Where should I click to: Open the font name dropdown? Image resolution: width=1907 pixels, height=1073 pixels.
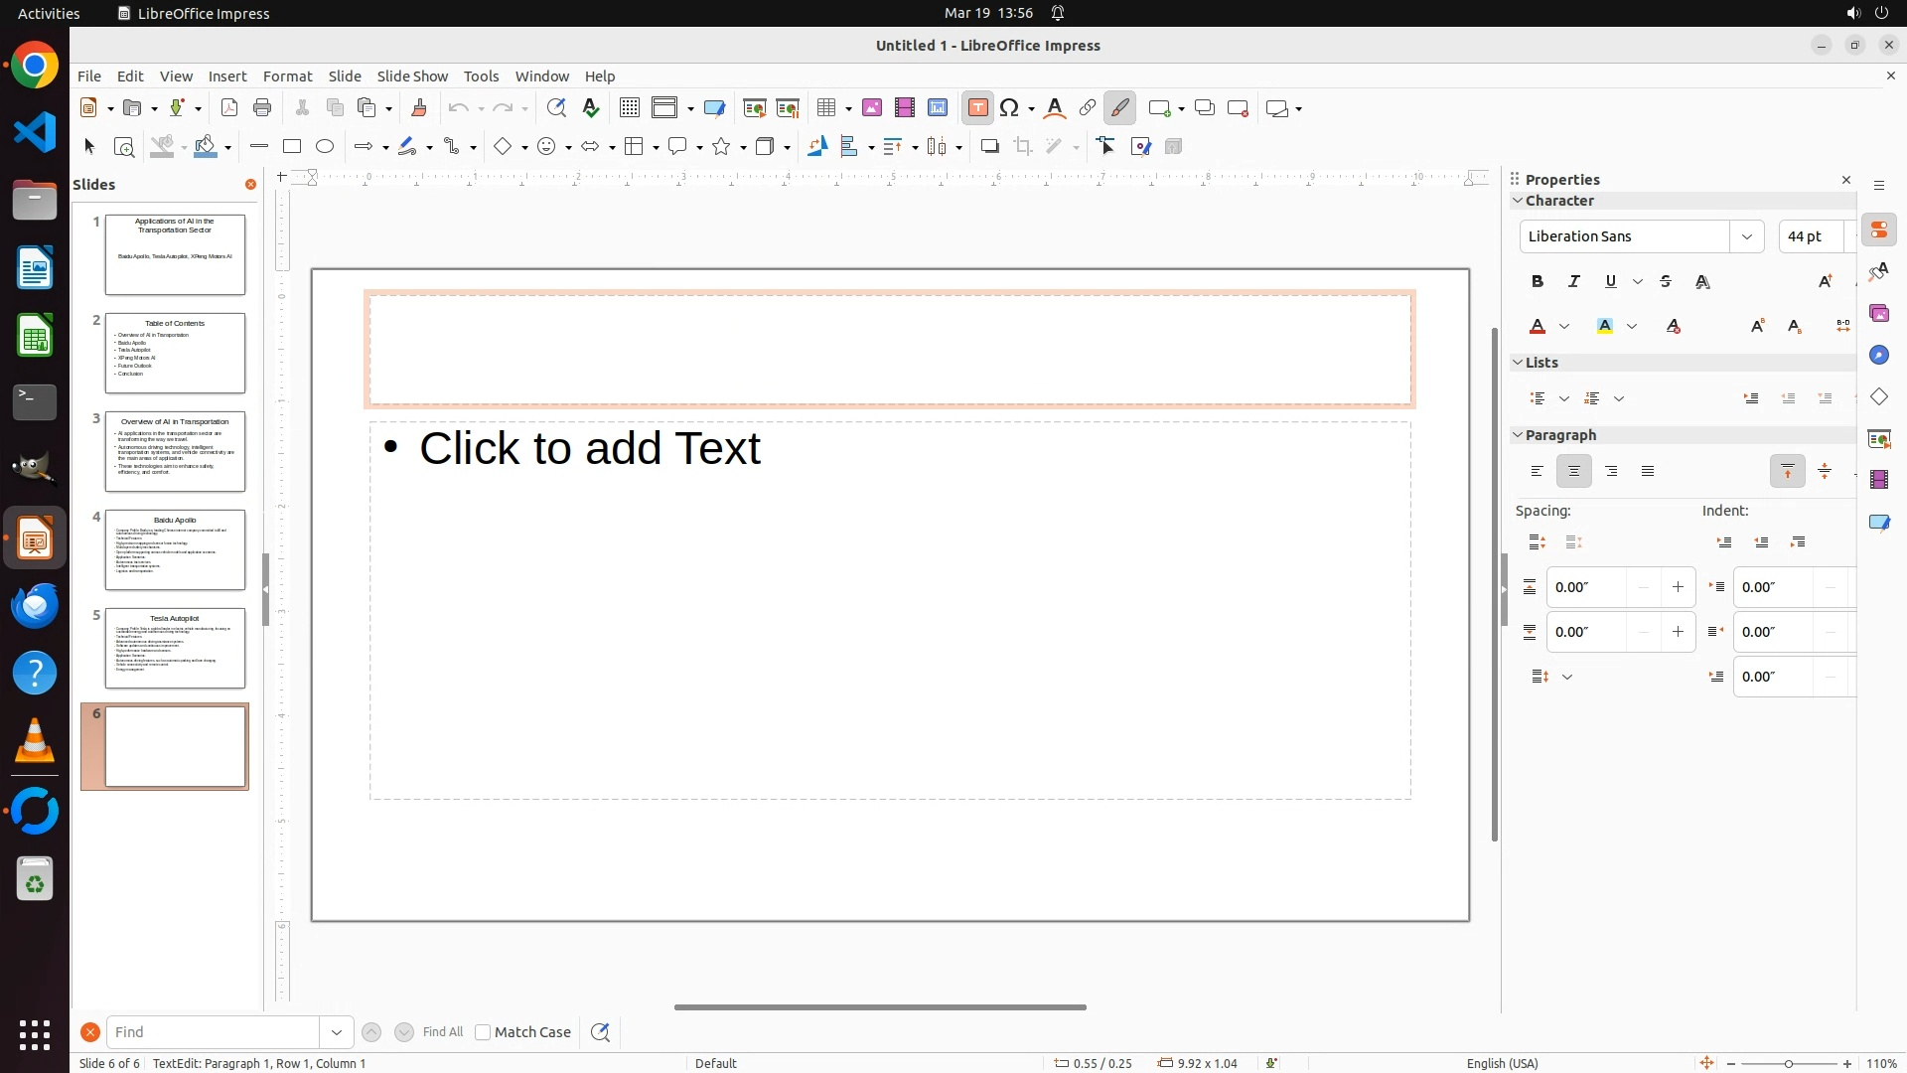(x=1746, y=236)
